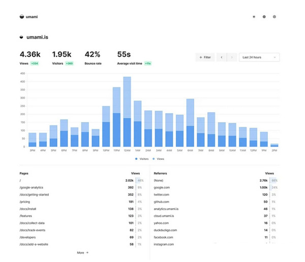Viewport: 305px width, 262px height.
Task: Click the arrow icon beside More
Action: (87, 252)
